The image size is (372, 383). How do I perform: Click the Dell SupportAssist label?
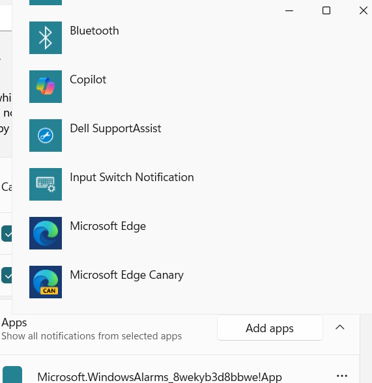[x=115, y=128]
